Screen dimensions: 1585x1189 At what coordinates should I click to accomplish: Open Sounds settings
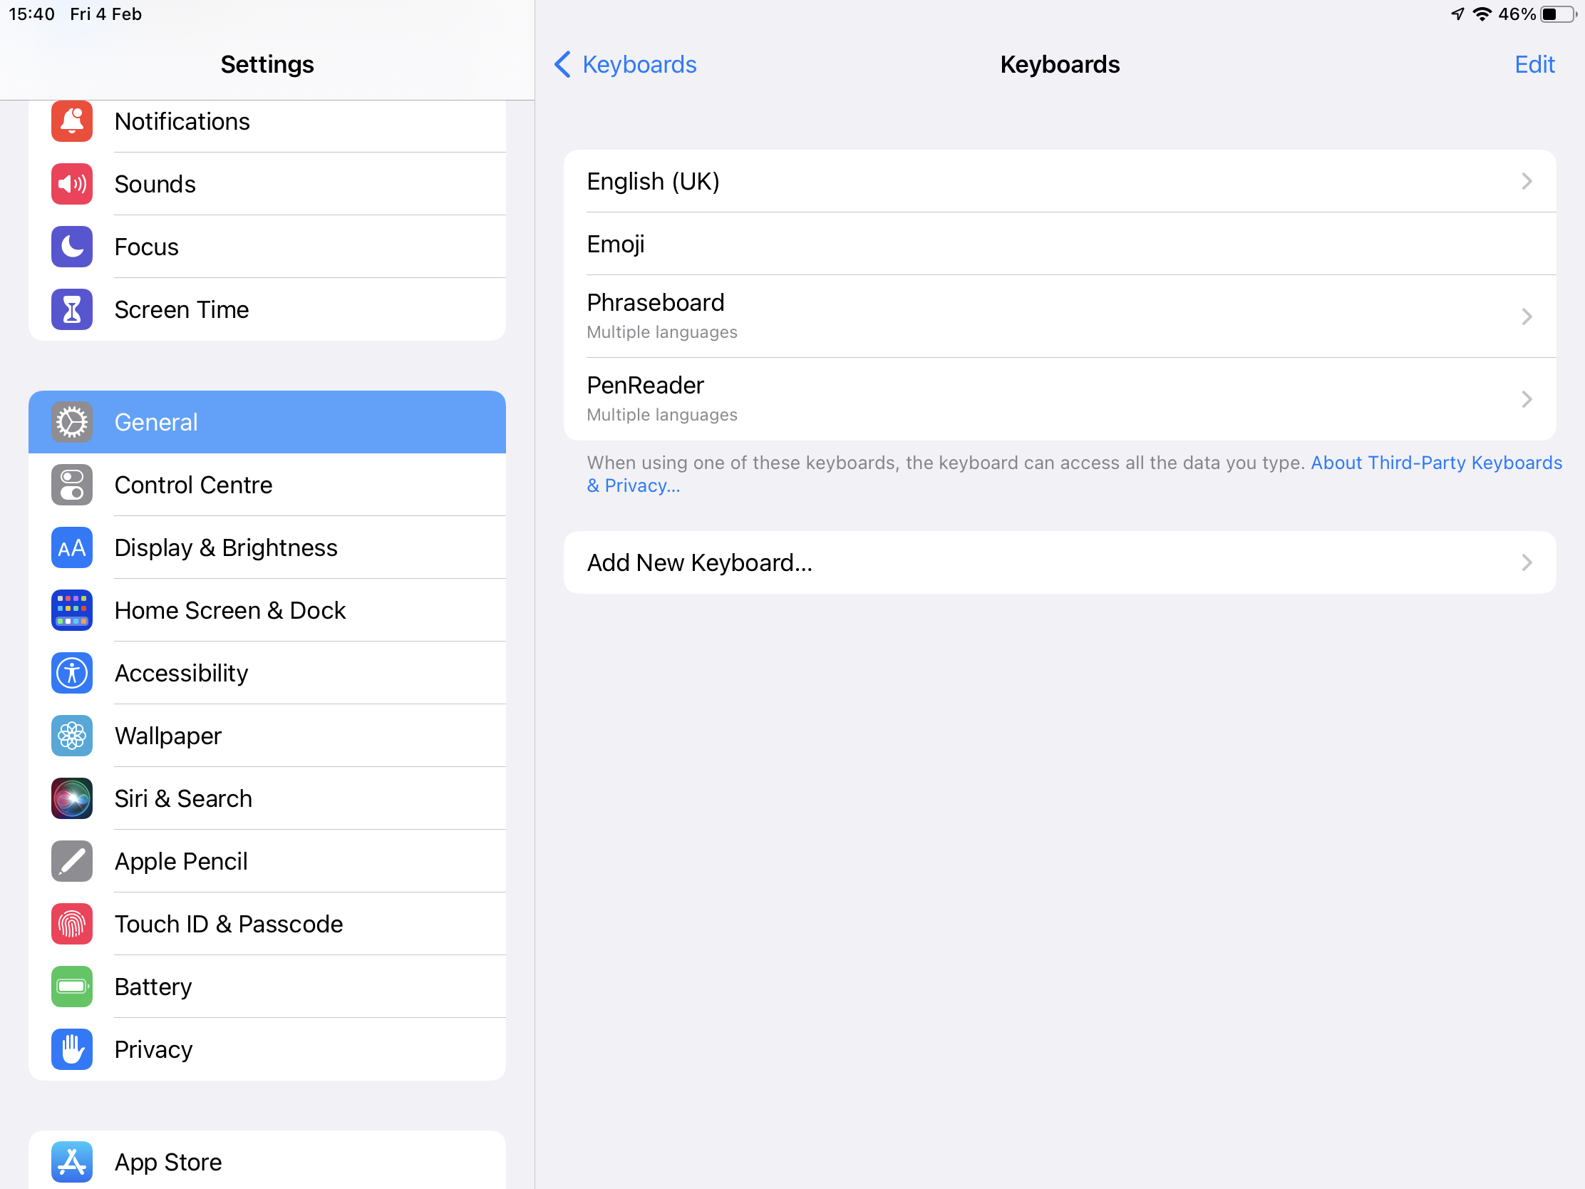(x=267, y=184)
